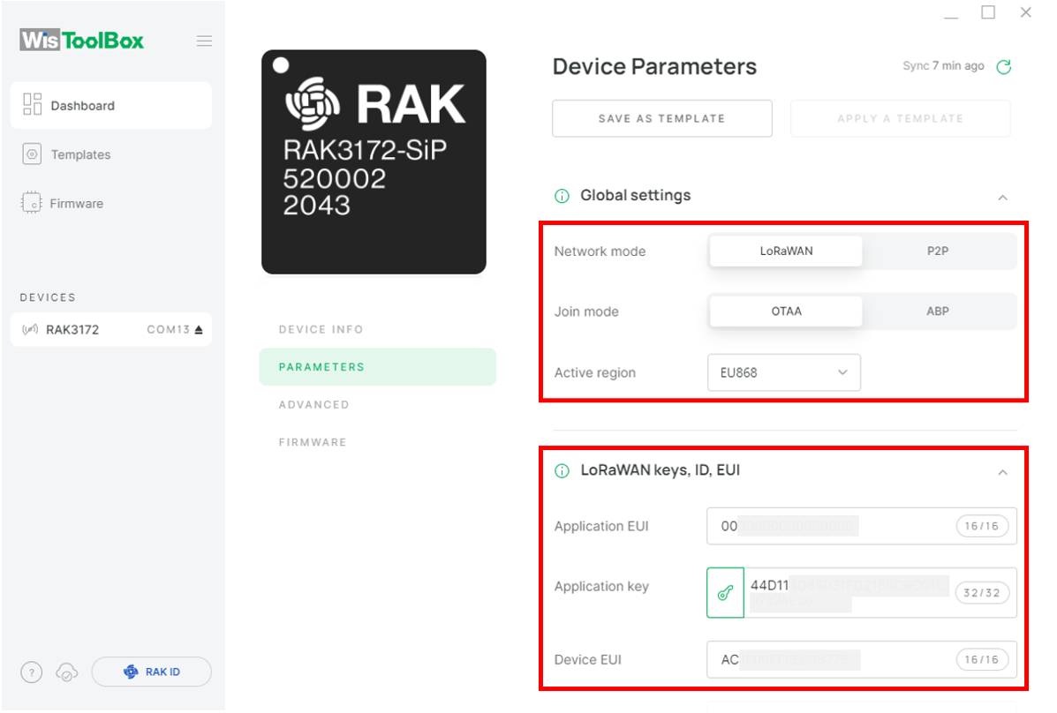Viewport: 1057px width, 713px height.
Task: Open the DEVICE INFO tab
Action: tap(321, 329)
